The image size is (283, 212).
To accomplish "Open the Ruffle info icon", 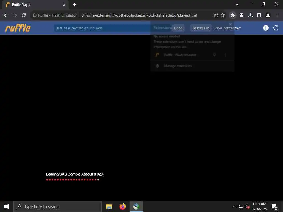I will 266,28.
